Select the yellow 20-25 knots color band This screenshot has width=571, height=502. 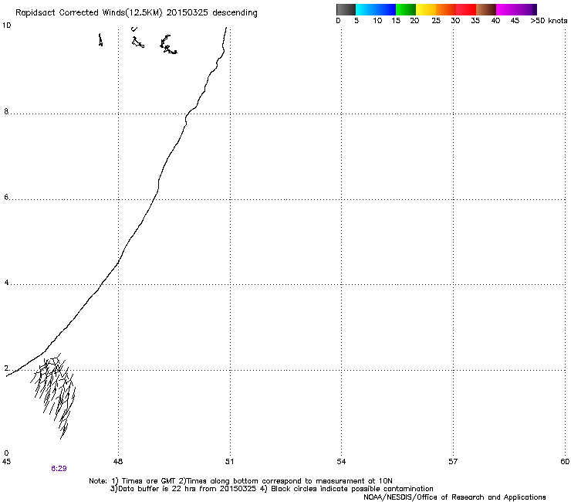point(426,9)
